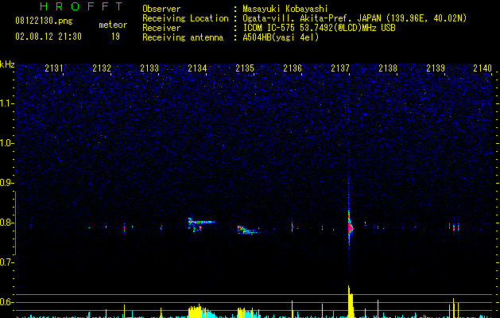Click the 0.9 kHz axis label

pos(7,183)
